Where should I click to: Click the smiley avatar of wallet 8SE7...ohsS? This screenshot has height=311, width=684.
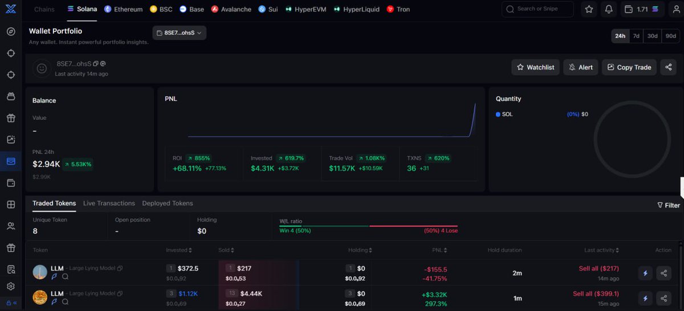click(x=42, y=68)
